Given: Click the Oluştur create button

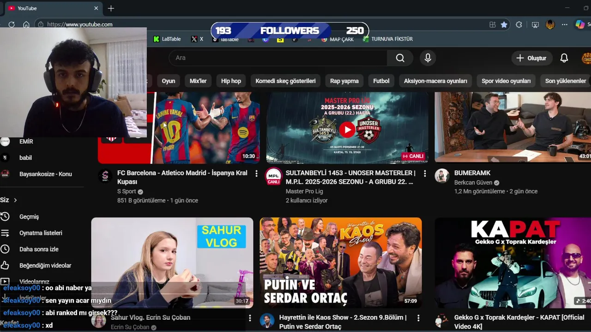Looking at the screenshot, I should 531,58.
